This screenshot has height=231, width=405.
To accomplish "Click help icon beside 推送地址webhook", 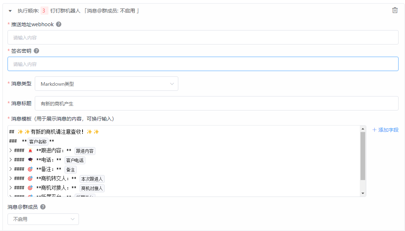I will [59, 24].
